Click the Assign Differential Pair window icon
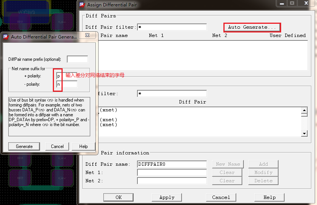317x205 pixels. click(82, 5)
